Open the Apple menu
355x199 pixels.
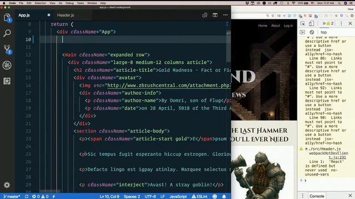pos(4,3)
